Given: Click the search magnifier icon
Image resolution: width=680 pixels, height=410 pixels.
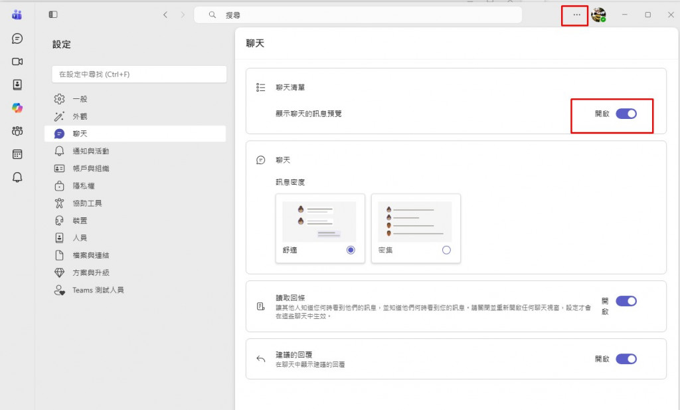Looking at the screenshot, I should pos(212,15).
